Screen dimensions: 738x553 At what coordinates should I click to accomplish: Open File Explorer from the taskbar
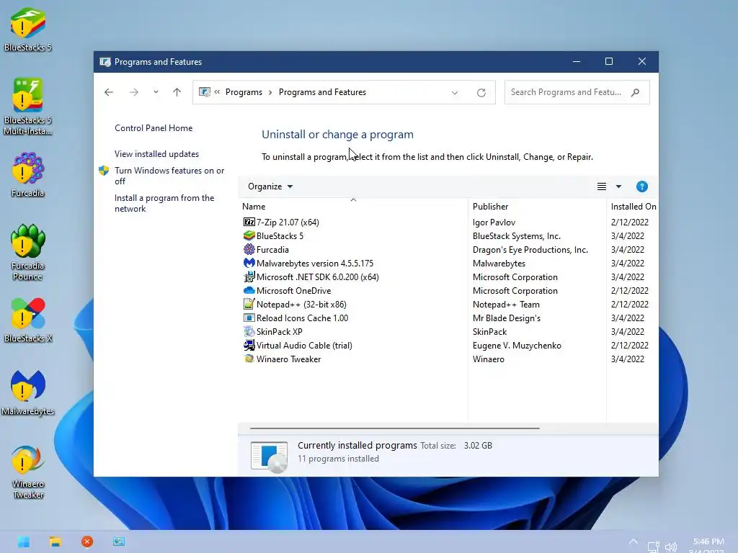(55, 541)
